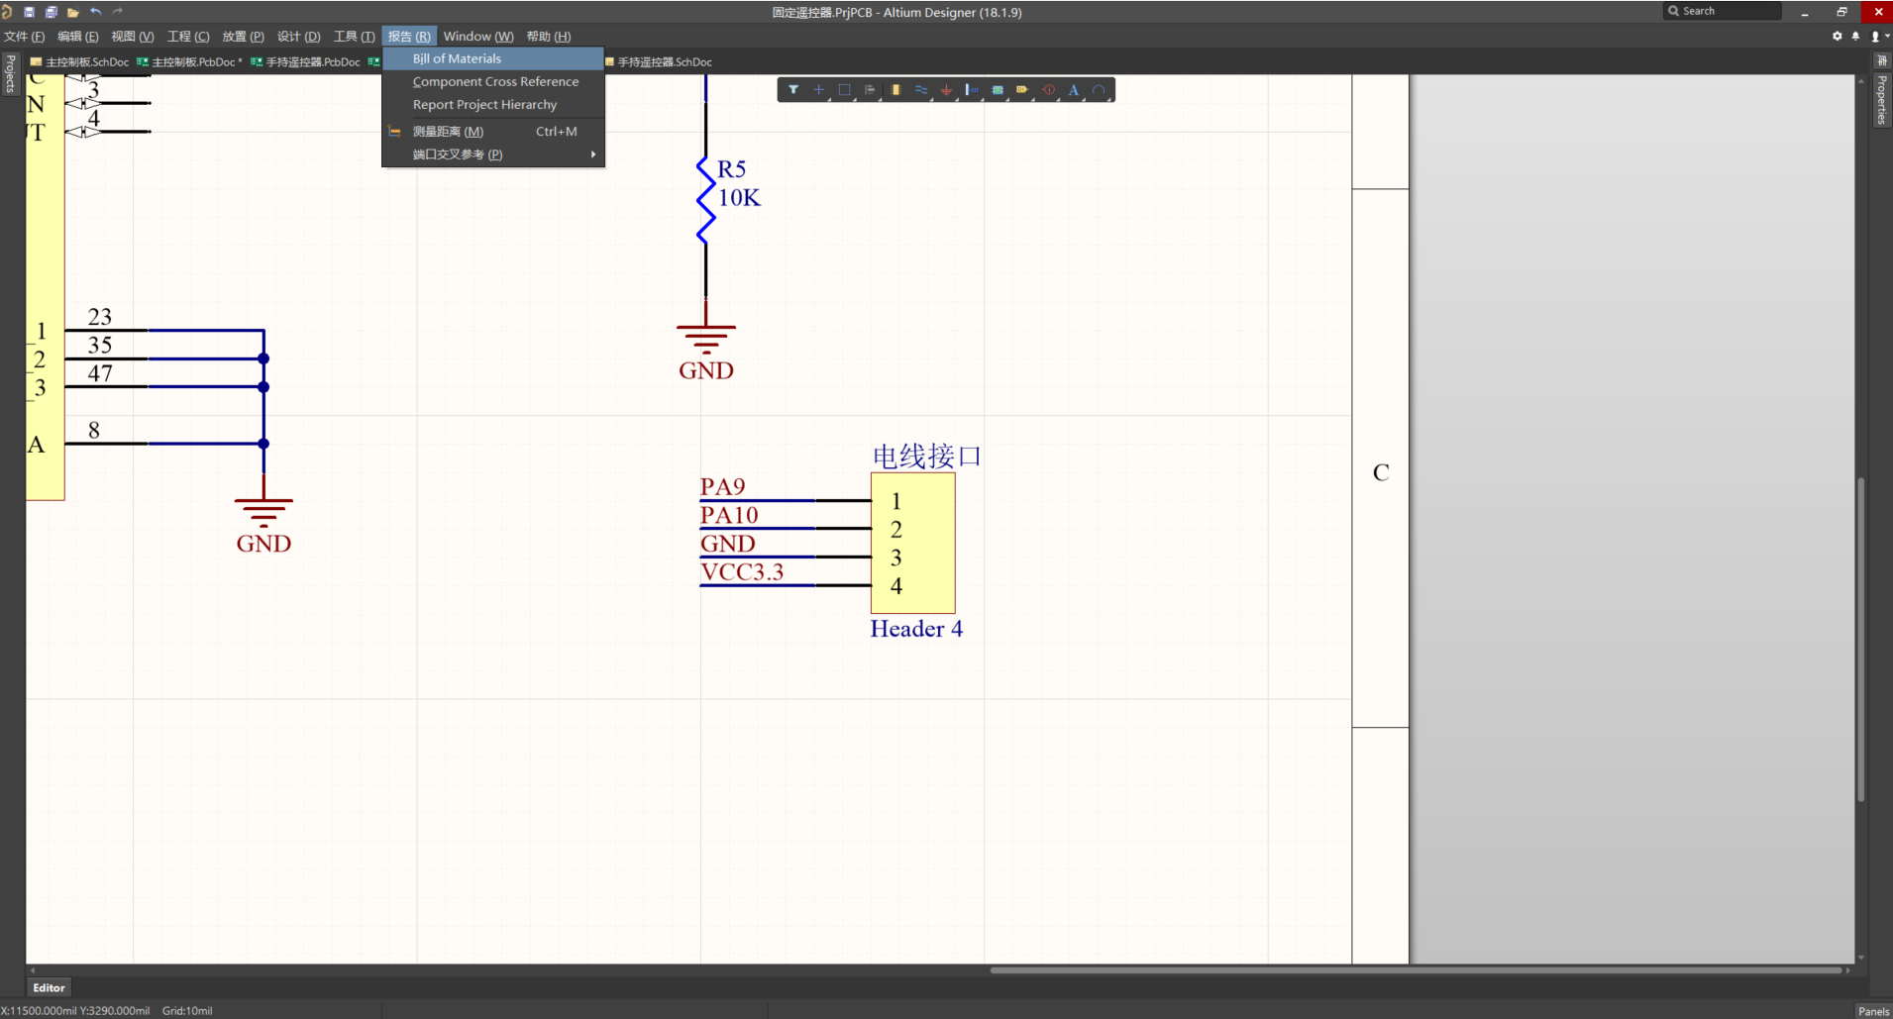Select the Place Text String tool
This screenshot has height=1019, width=1893.
1073,90
